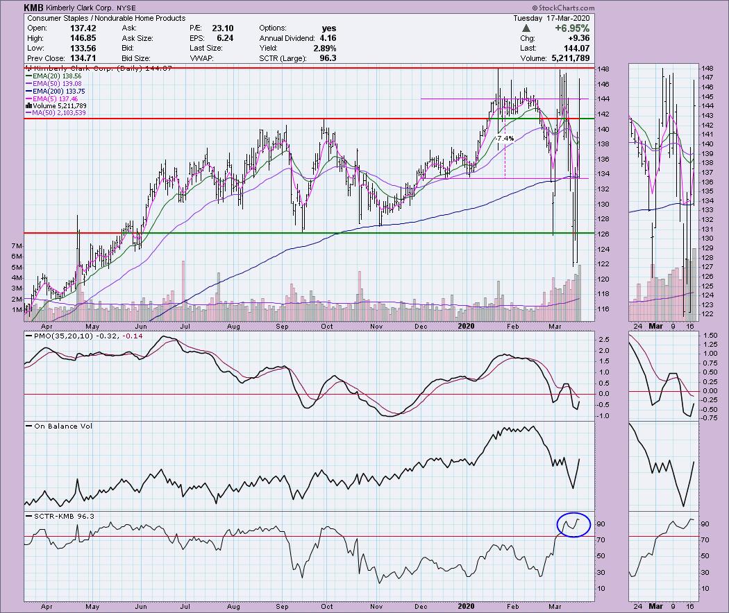
Task: Click the Options value yes
Action: [x=329, y=28]
